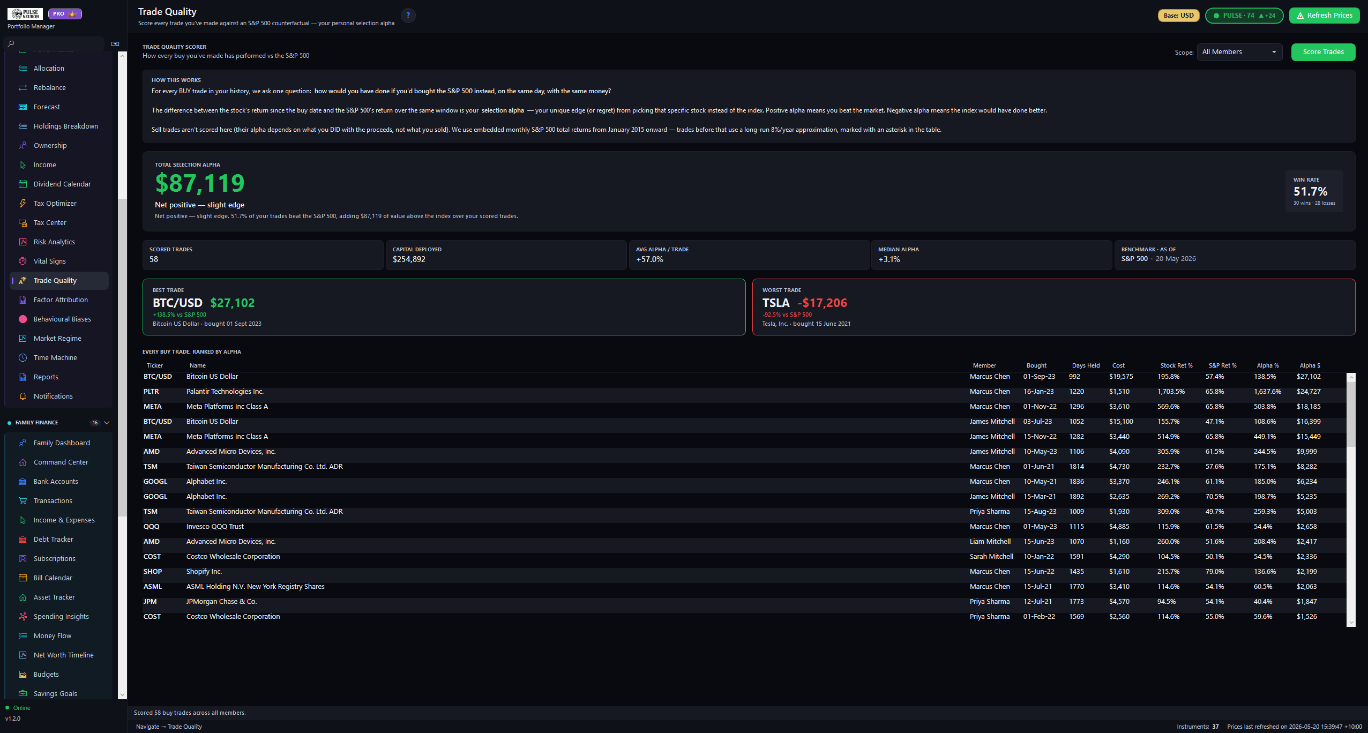Viewport: 1368px width, 733px height.
Task: Click the Worst Trade TSLA card
Action: 1053,307
